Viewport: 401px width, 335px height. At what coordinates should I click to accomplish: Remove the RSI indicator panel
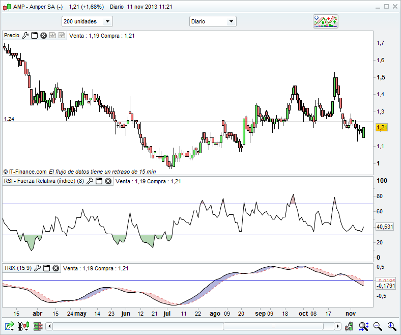[108, 181]
